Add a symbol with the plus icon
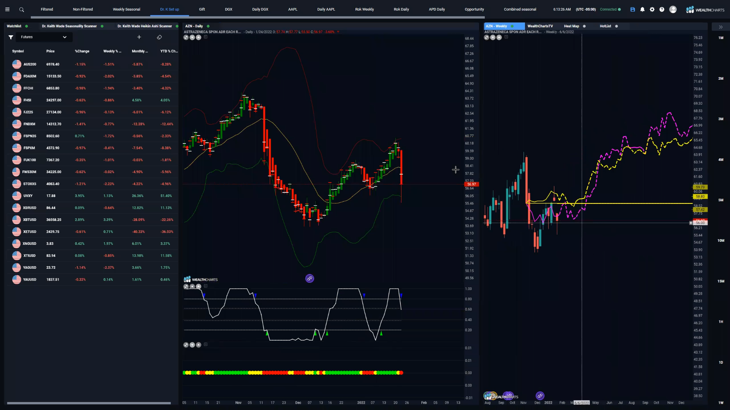 [139, 37]
